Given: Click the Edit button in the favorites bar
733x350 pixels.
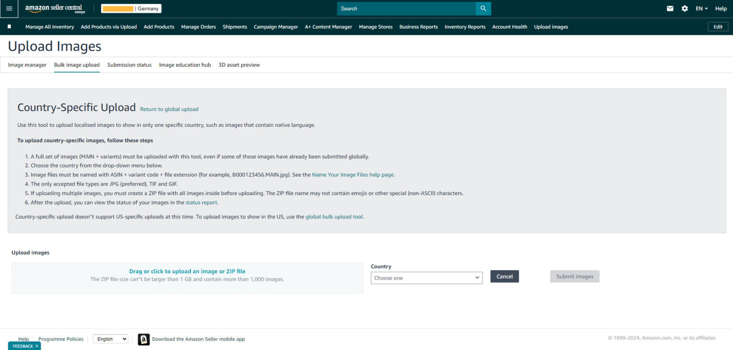Looking at the screenshot, I should click(718, 27).
